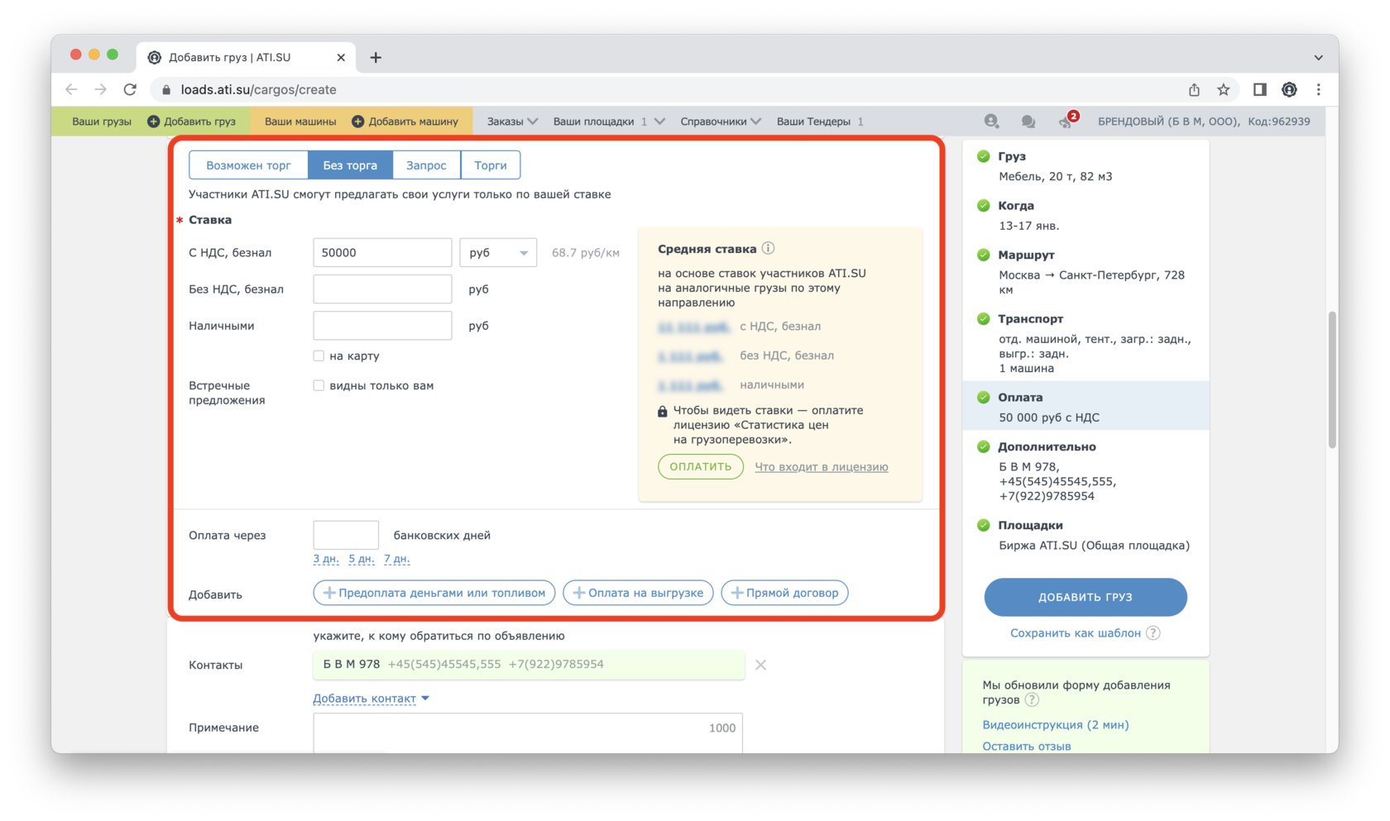The image size is (1390, 821).
Task: Focus the С НДС, безнал rate field
Action: [382, 252]
